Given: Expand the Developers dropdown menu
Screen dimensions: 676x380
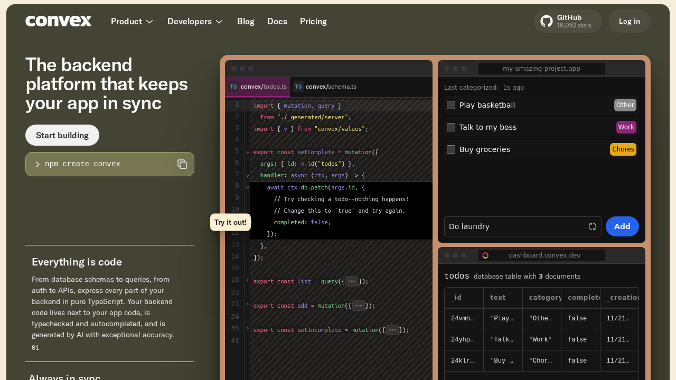Looking at the screenshot, I should pos(195,21).
